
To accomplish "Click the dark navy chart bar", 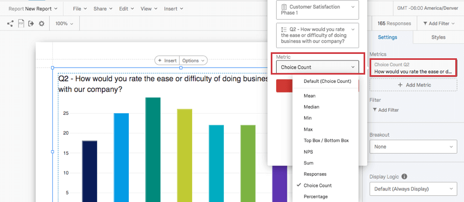I will (x=90, y=172).
